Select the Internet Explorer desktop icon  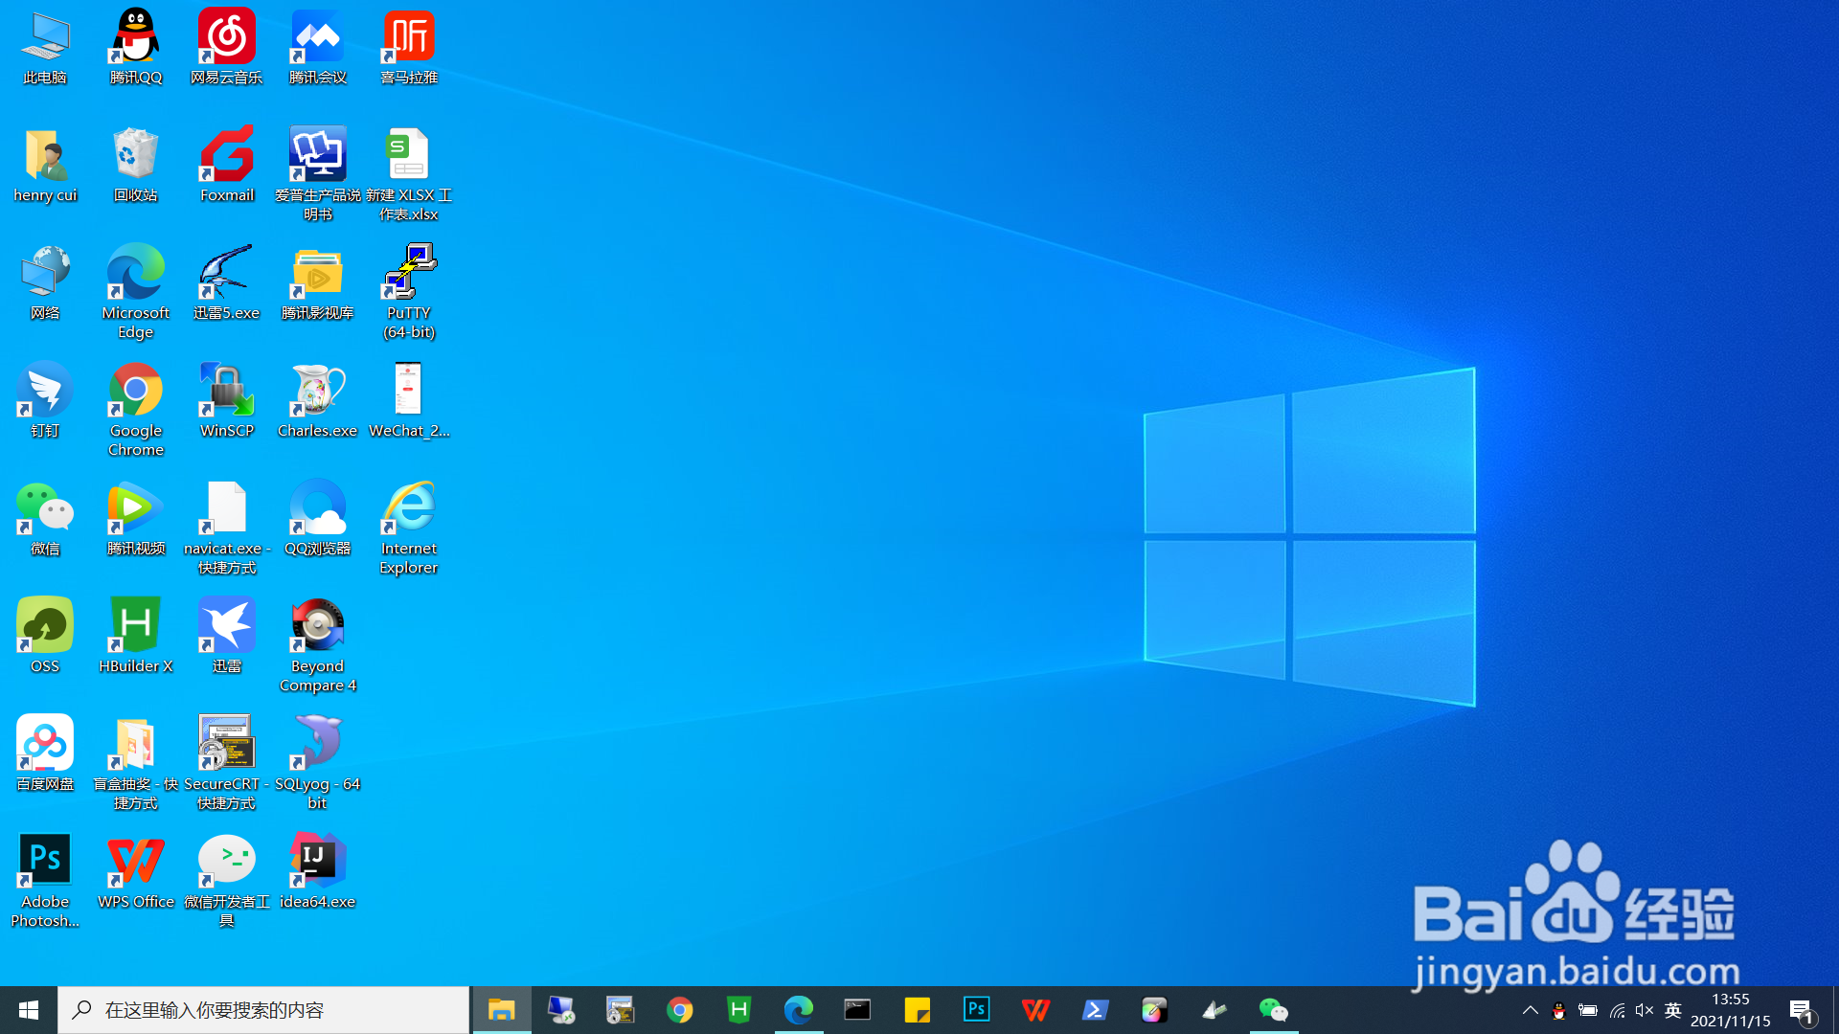click(409, 528)
